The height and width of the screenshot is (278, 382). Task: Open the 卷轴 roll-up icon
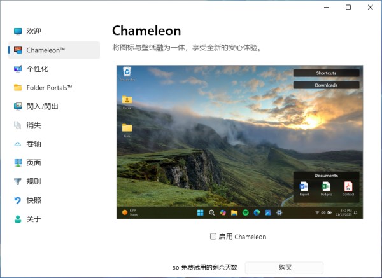(18, 144)
